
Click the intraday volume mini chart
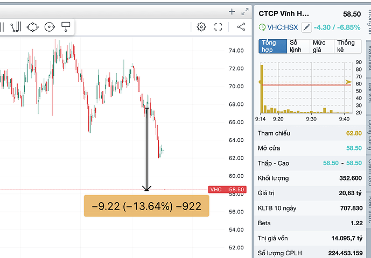(x=305, y=89)
